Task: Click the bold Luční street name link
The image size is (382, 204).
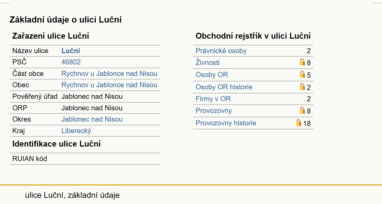Action: tap(71, 51)
